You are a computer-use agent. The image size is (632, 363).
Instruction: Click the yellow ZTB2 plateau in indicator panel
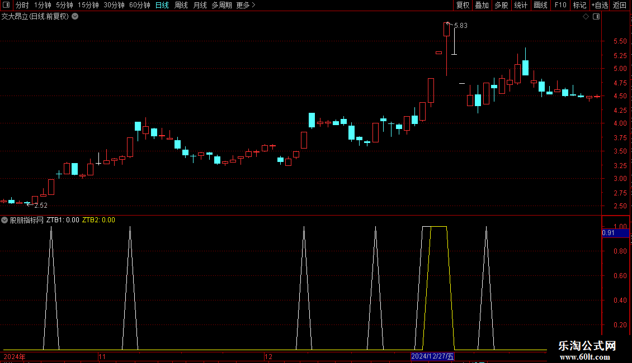click(438, 227)
